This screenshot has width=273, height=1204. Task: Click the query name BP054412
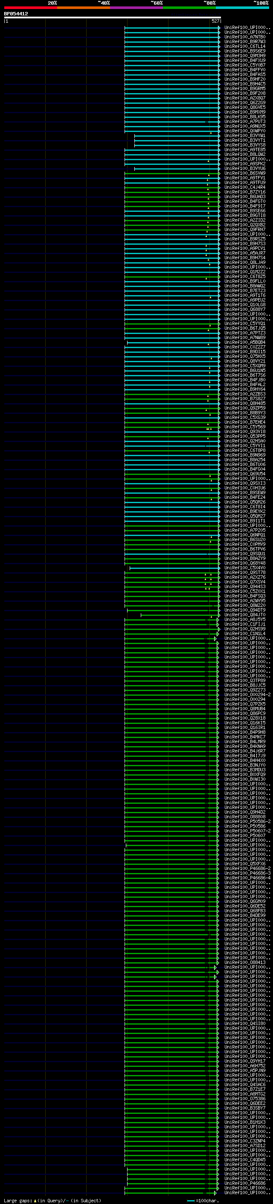[x=16, y=14]
